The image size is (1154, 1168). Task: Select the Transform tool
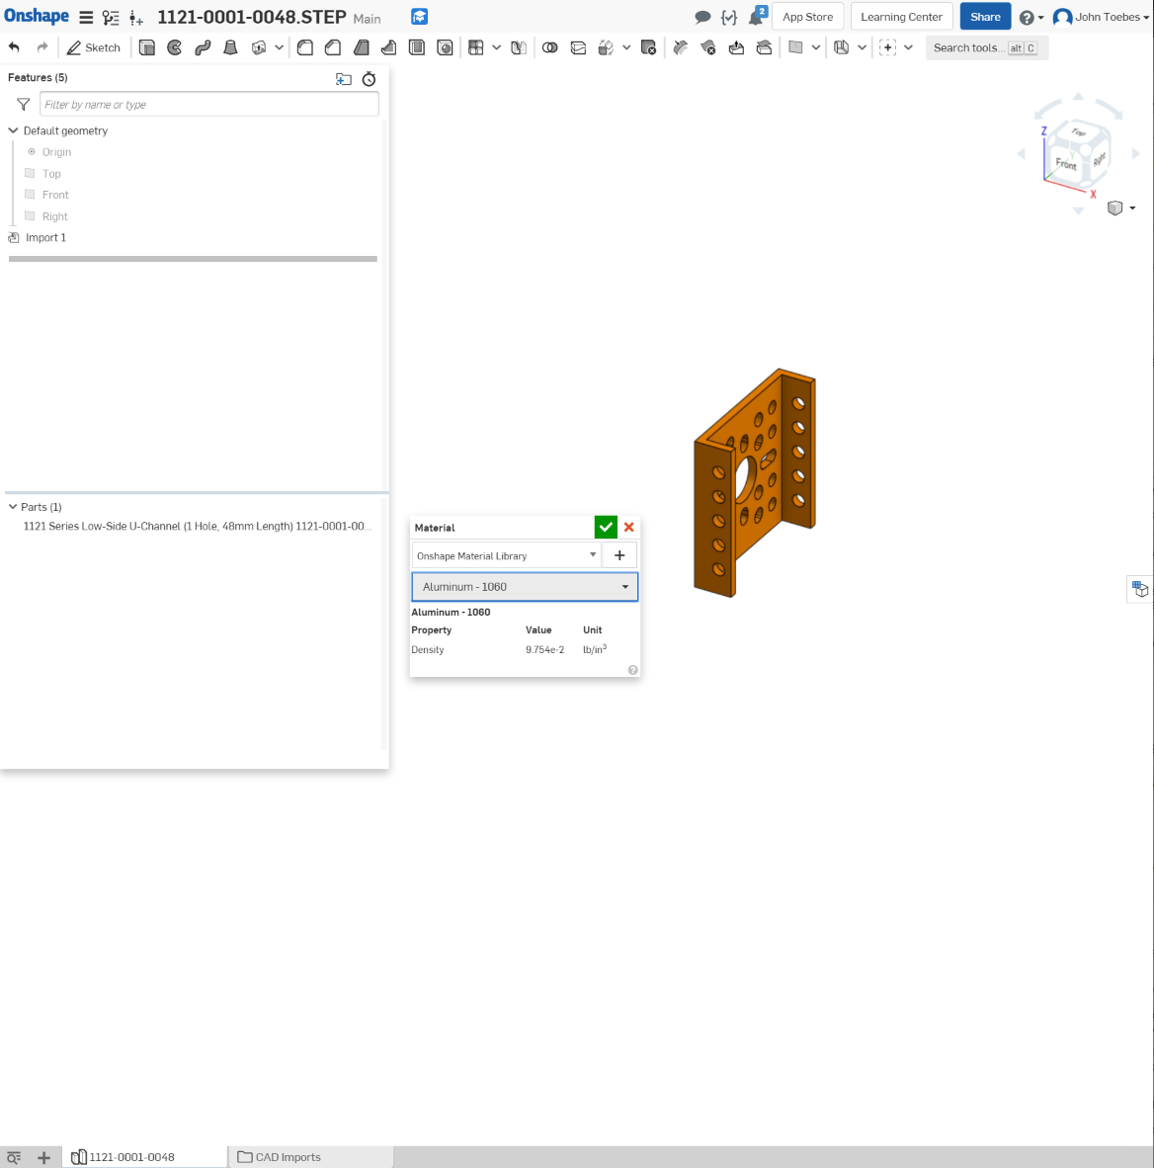(x=607, y=47)
